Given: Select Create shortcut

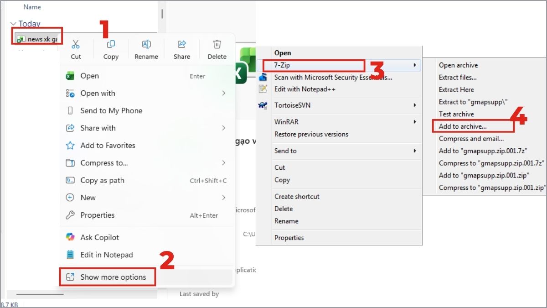Looking at the screenshot, I should tap(297, 197).
